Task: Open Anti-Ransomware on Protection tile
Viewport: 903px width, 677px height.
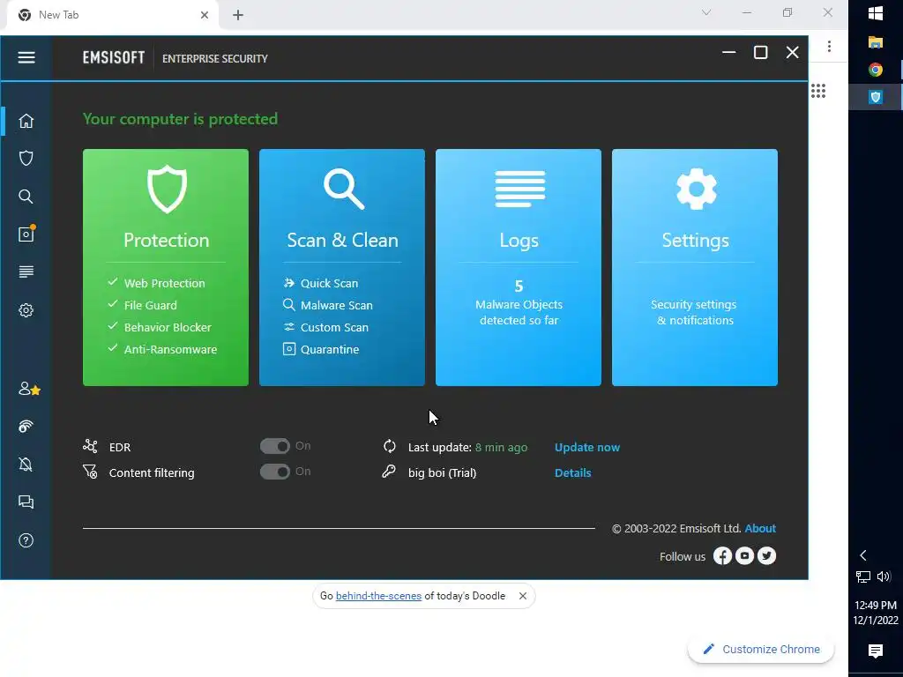Action: tap(170, 349)
